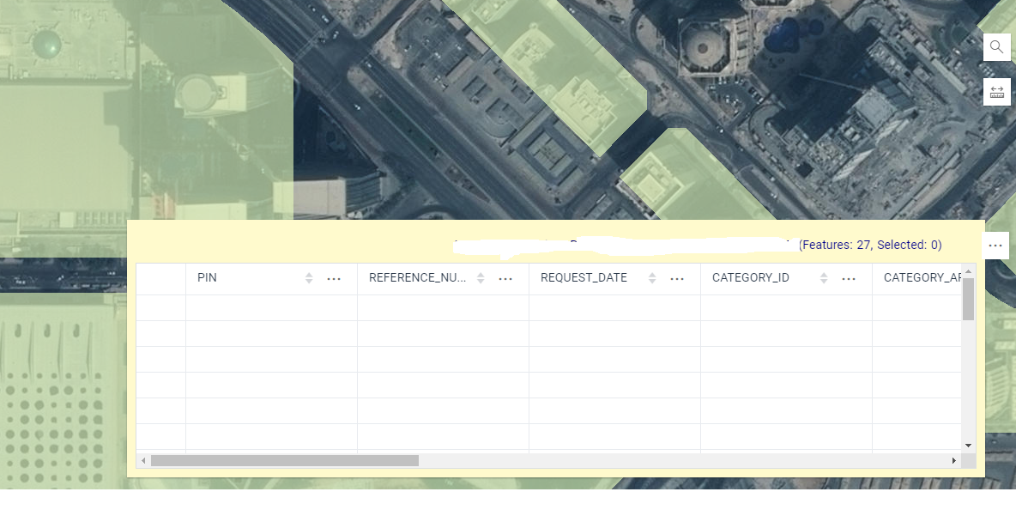Viewport: 1016px width, 516px height.
Task: Click the sort icon on REFERENCE_NU header
Action: (480, 278)
